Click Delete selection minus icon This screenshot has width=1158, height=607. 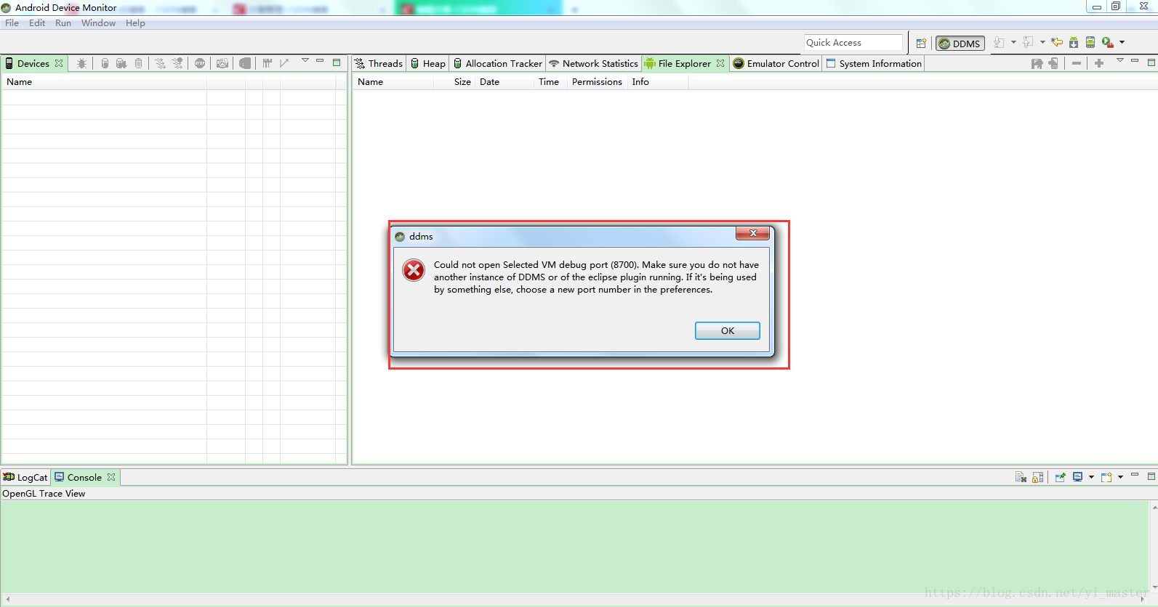pyautogui.click(x=1077, y=63)
